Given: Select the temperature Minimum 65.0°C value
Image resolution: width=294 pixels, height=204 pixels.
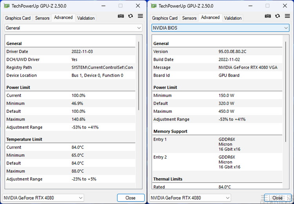Looking at the screenshot, I should [78, 155].
